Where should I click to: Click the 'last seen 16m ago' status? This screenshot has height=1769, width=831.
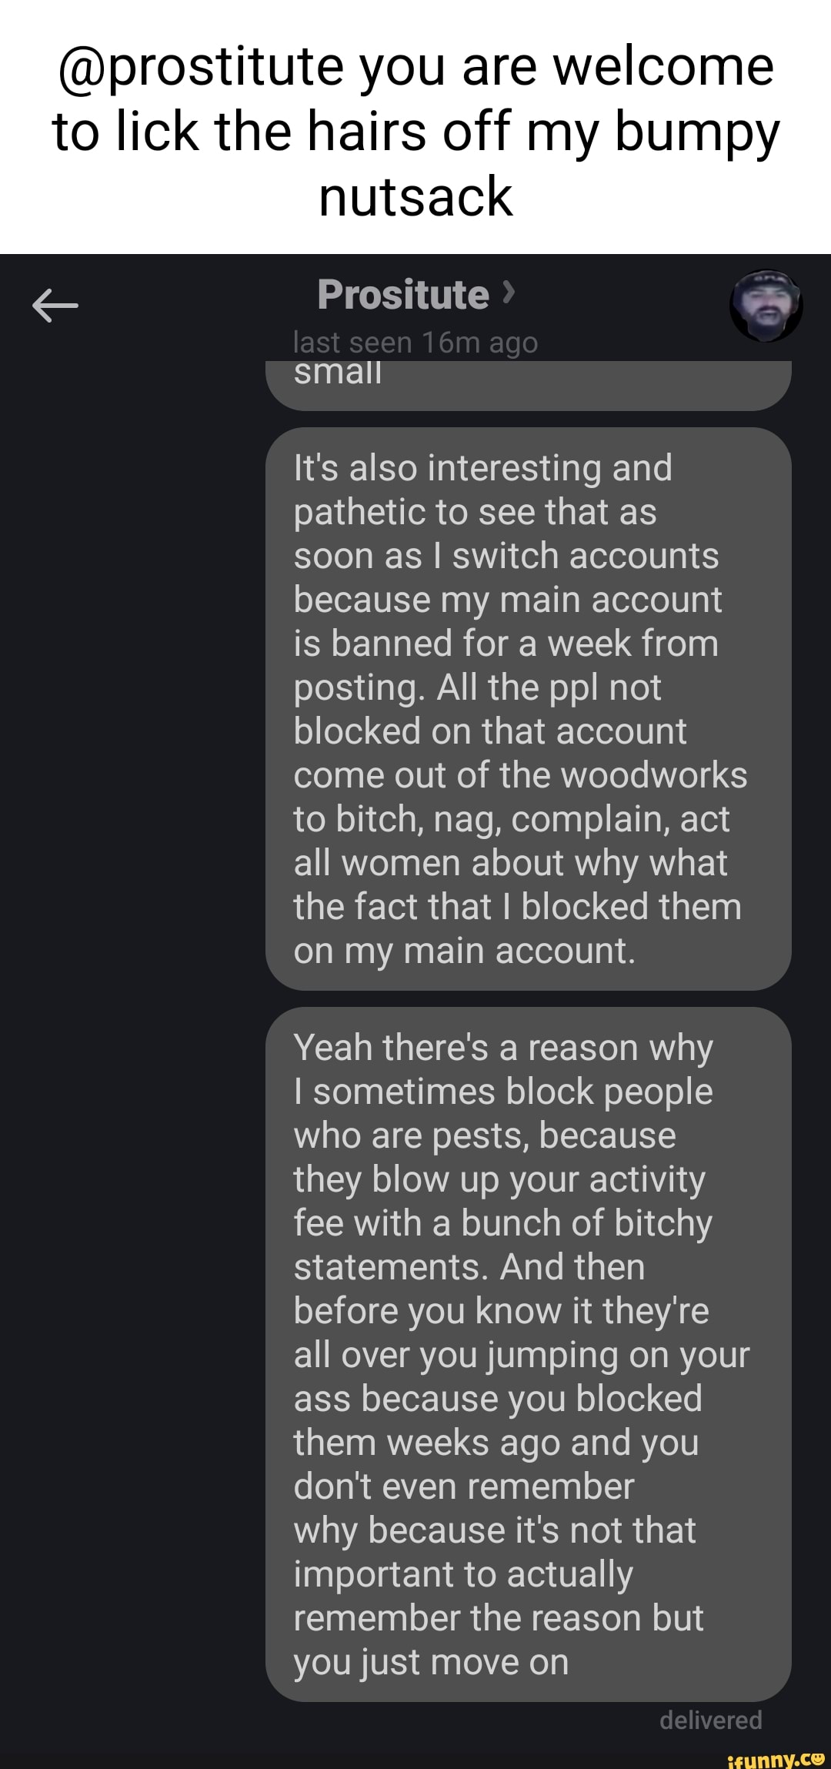click(415, 342)
